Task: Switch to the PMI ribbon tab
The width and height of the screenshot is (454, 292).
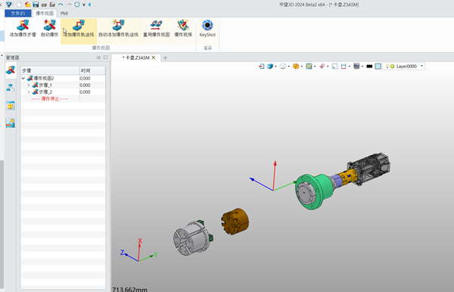Action: [x=64, y=14]
